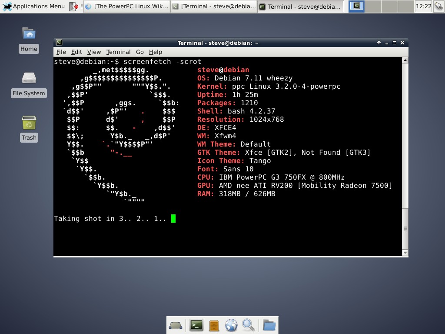Click the Uptime value '1h 25m'
Screen dimensions: 445x334
(x=245, y=94)
